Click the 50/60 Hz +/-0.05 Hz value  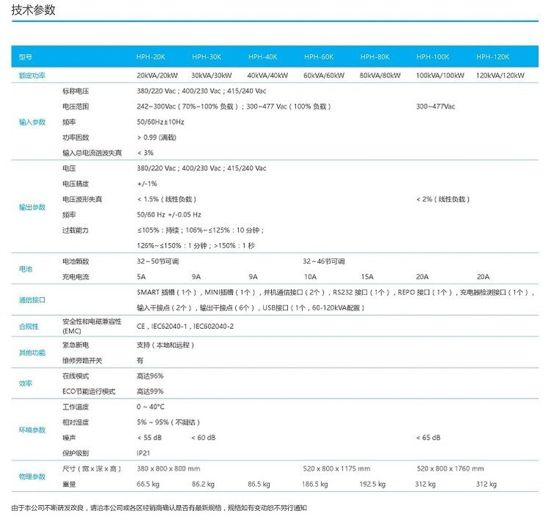169,214
